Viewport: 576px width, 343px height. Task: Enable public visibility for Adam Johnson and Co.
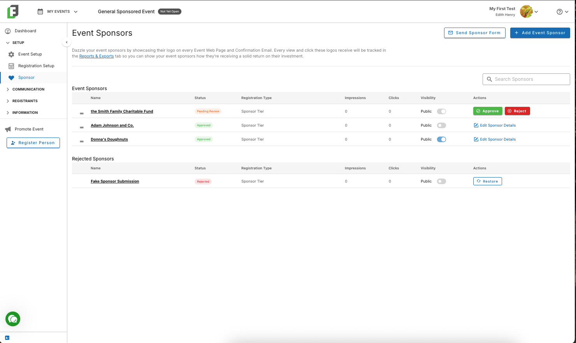point(441,125)
